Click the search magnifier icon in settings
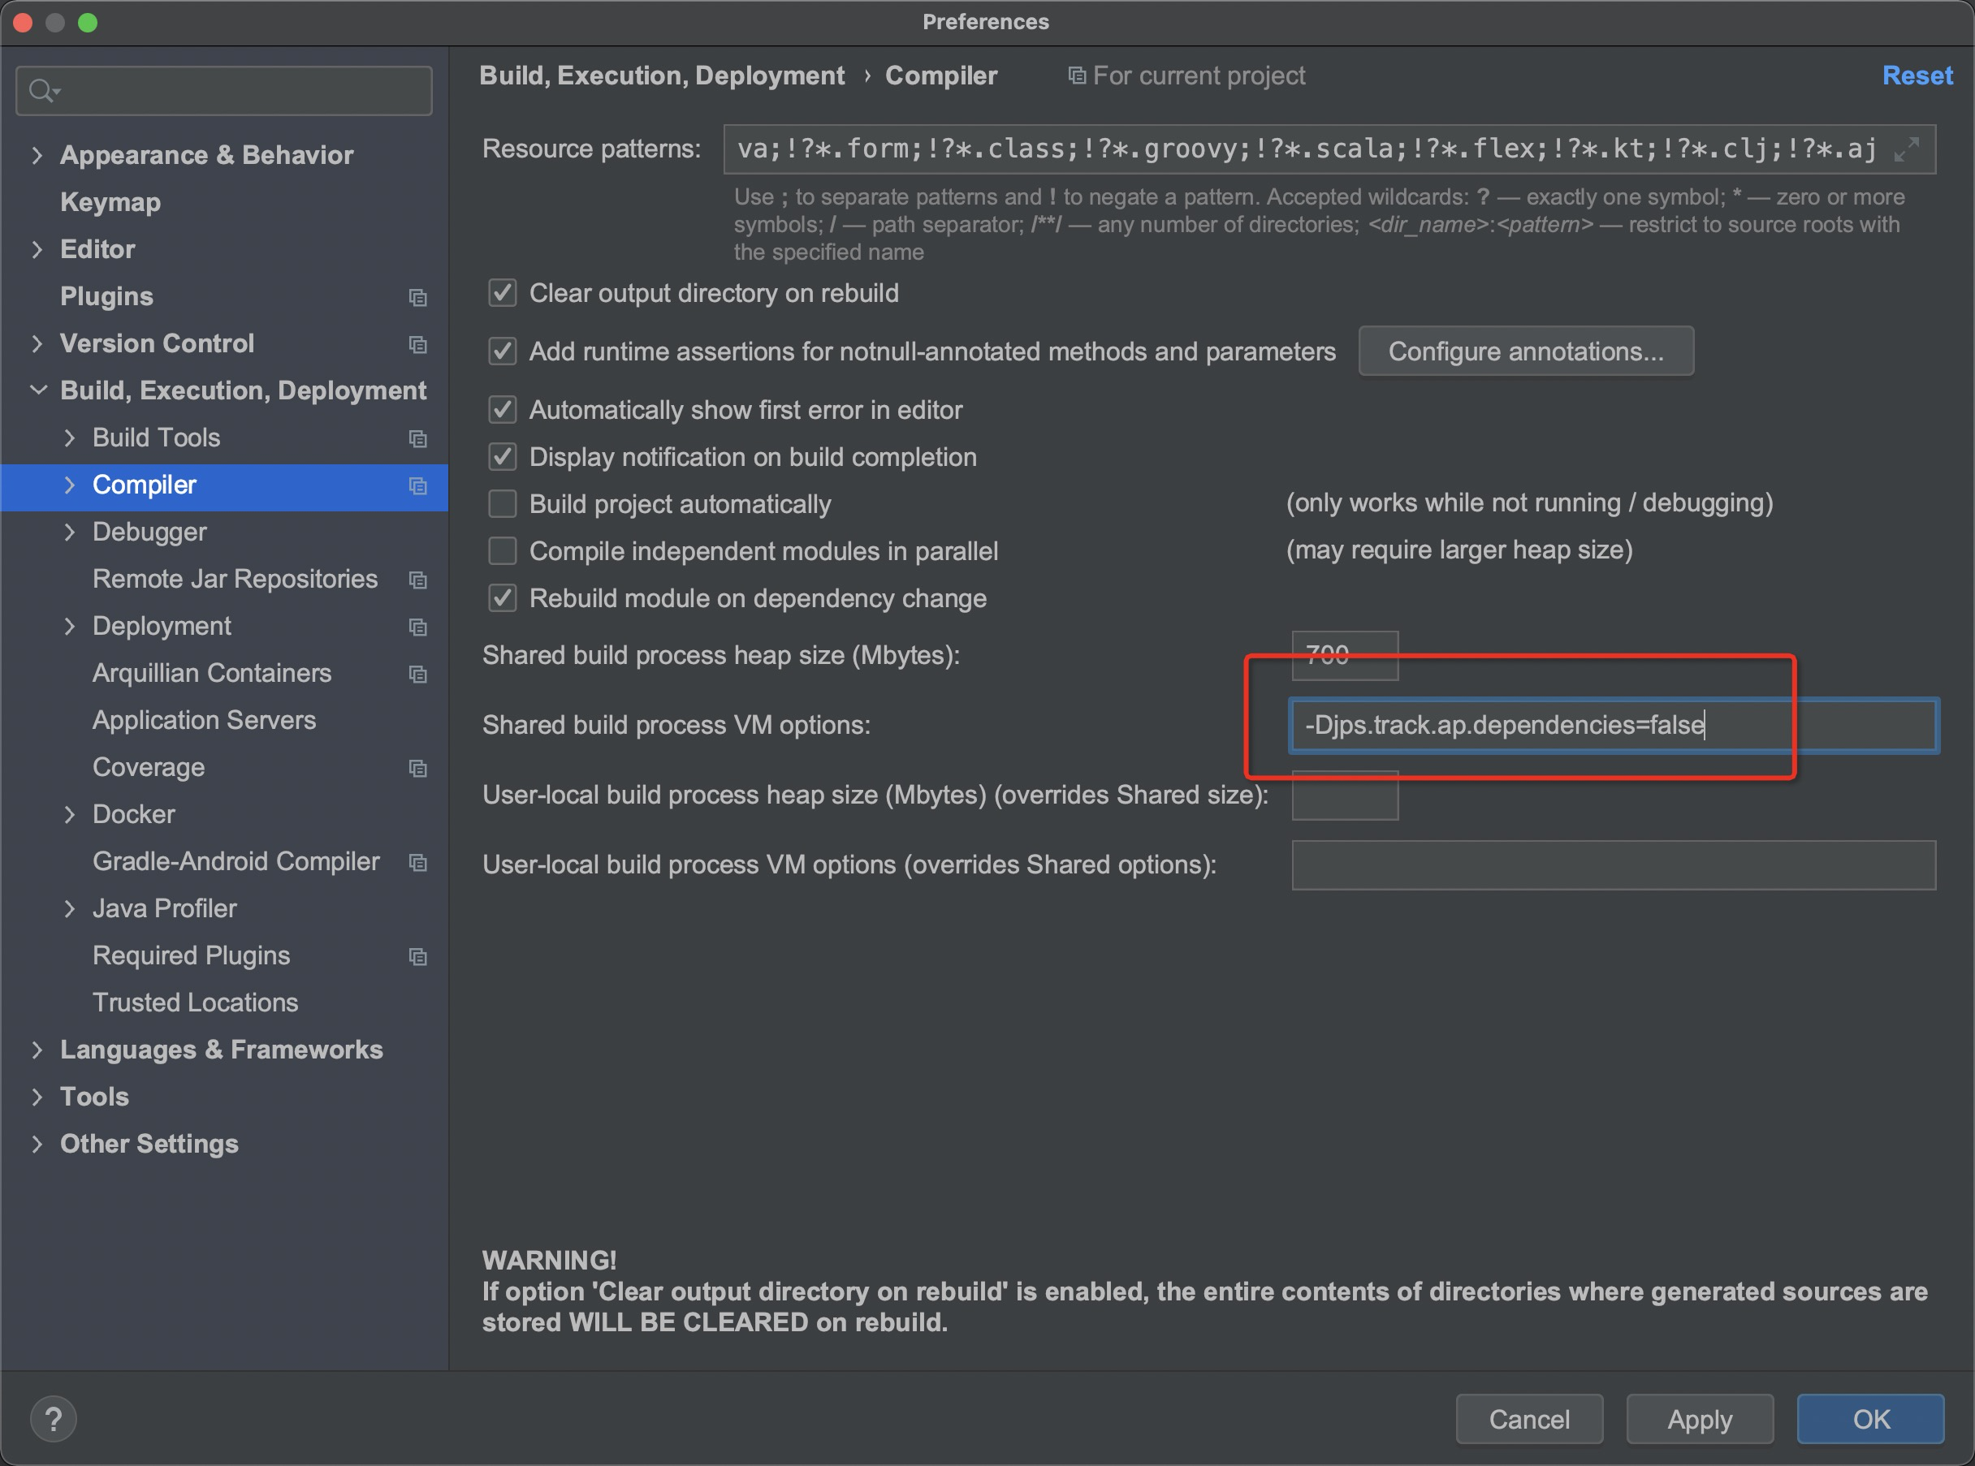1975x1466 pixels. [41, 91]
